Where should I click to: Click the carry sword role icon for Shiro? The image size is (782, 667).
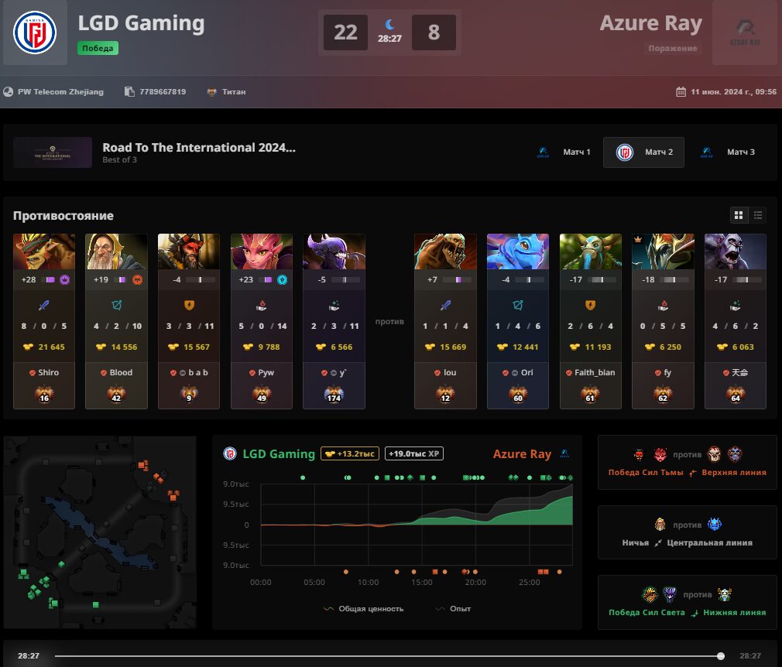pyautogui.click(x=44, y=305)
